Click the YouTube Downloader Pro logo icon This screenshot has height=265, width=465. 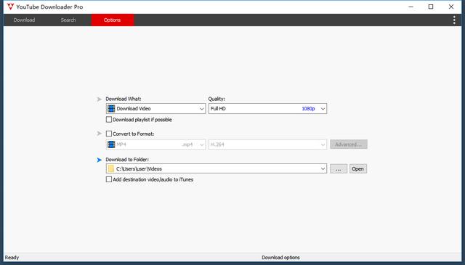tap(11, 7)
